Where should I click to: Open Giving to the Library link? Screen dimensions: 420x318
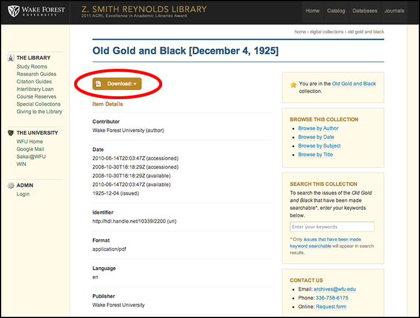coord(40,111)
